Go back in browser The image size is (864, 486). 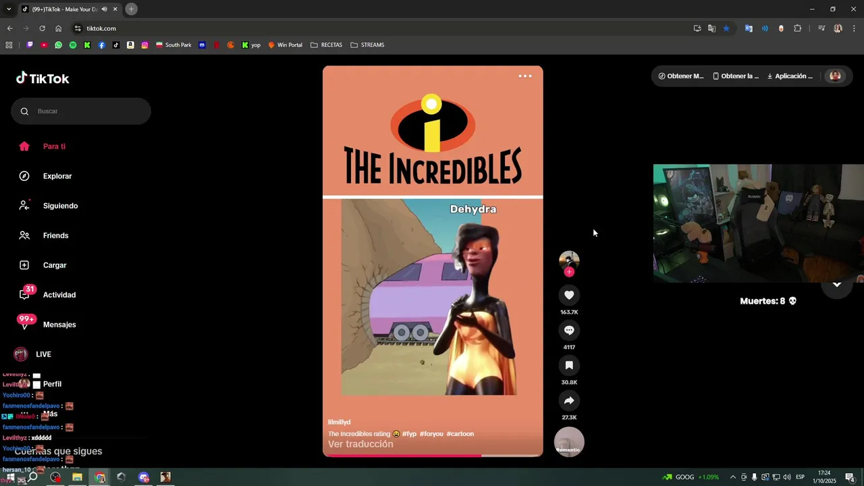9,28
